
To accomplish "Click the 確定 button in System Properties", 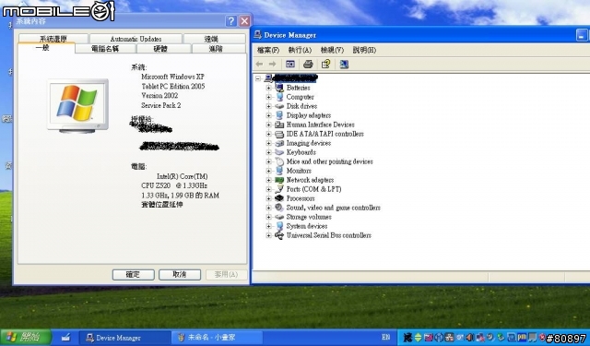I will point(133,274).
